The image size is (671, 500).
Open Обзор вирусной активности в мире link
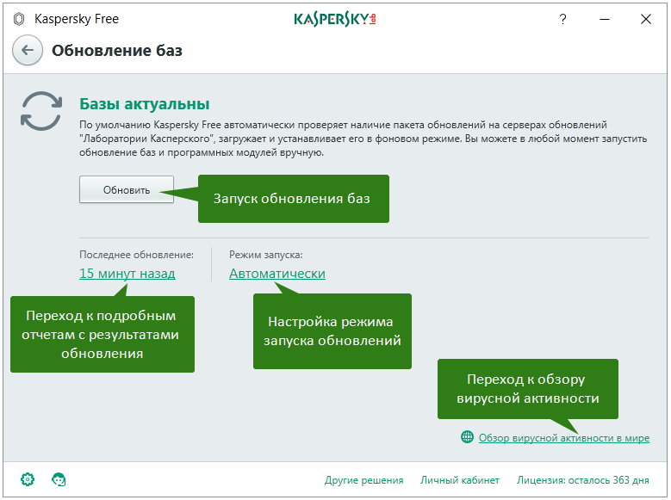pyautogui.click(x=564, y=438)
